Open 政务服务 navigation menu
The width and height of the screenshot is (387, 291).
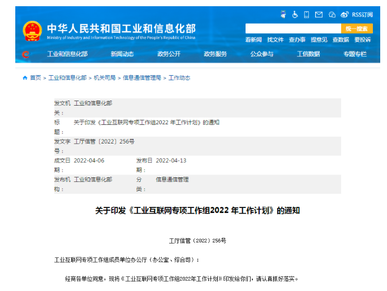(215, 54)
